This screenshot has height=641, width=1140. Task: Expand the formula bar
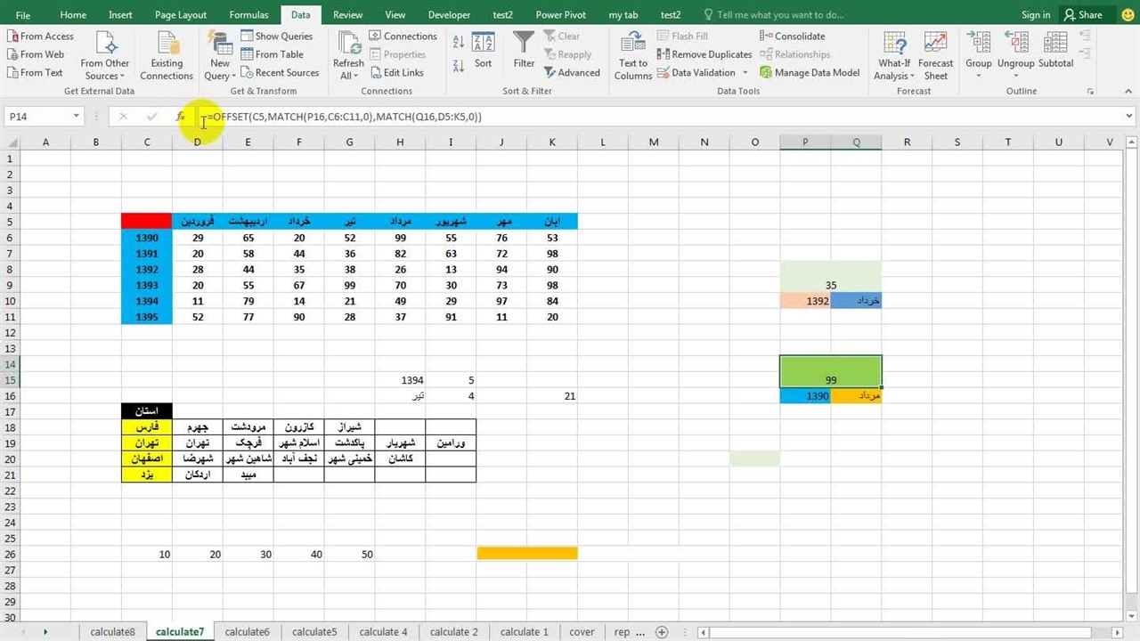1128,117
